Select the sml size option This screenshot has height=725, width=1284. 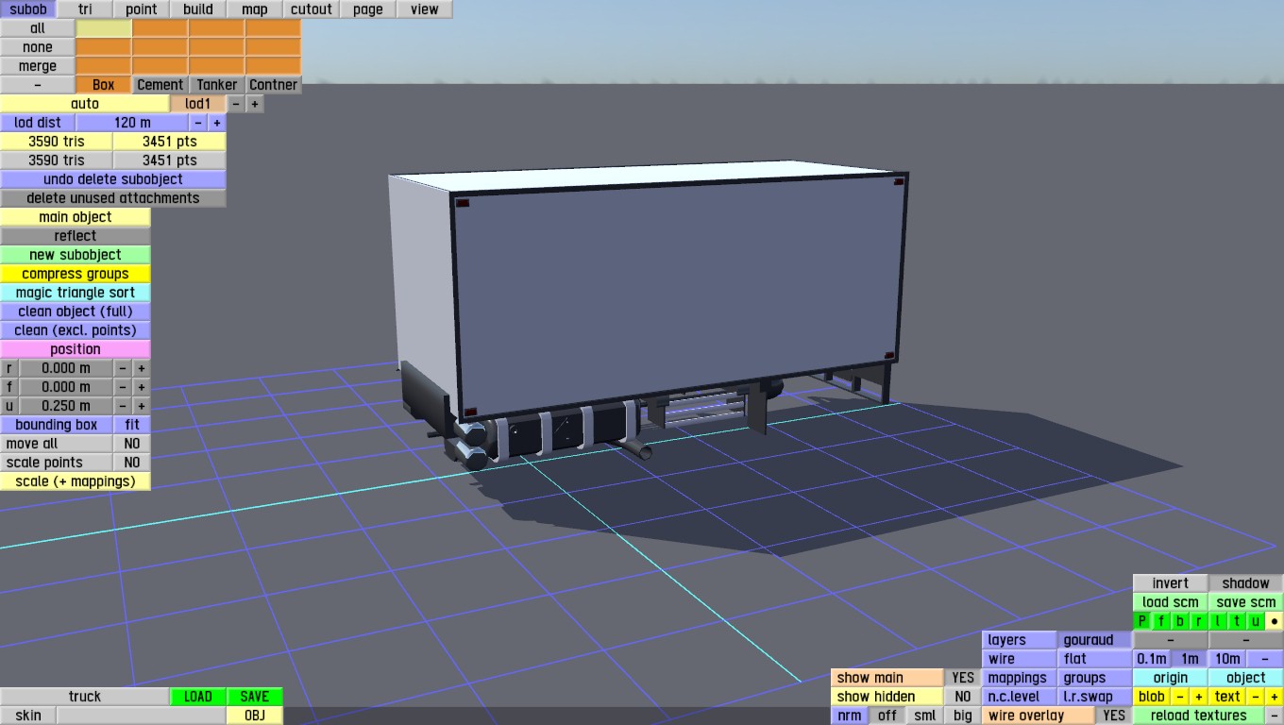click(925, 716)
